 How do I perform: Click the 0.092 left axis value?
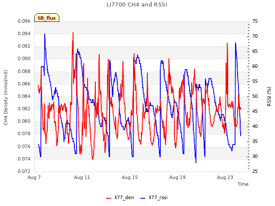[24, 46]
